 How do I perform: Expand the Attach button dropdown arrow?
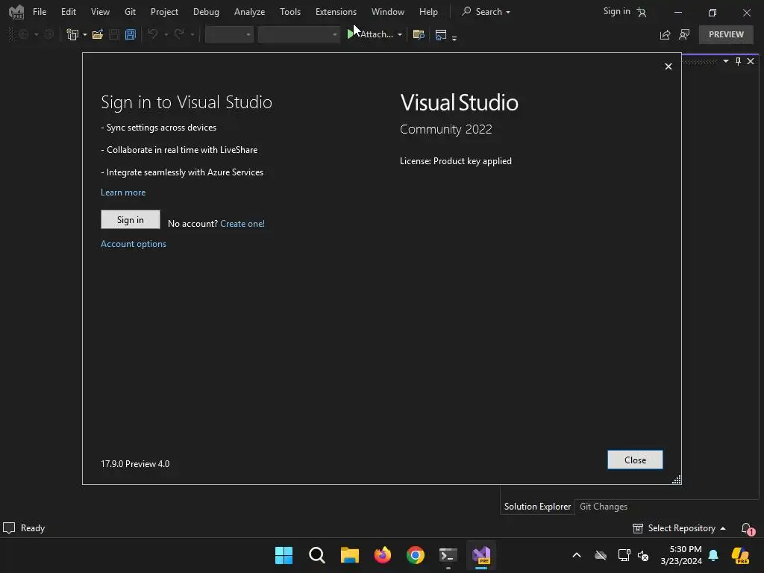tap(400, 35)
